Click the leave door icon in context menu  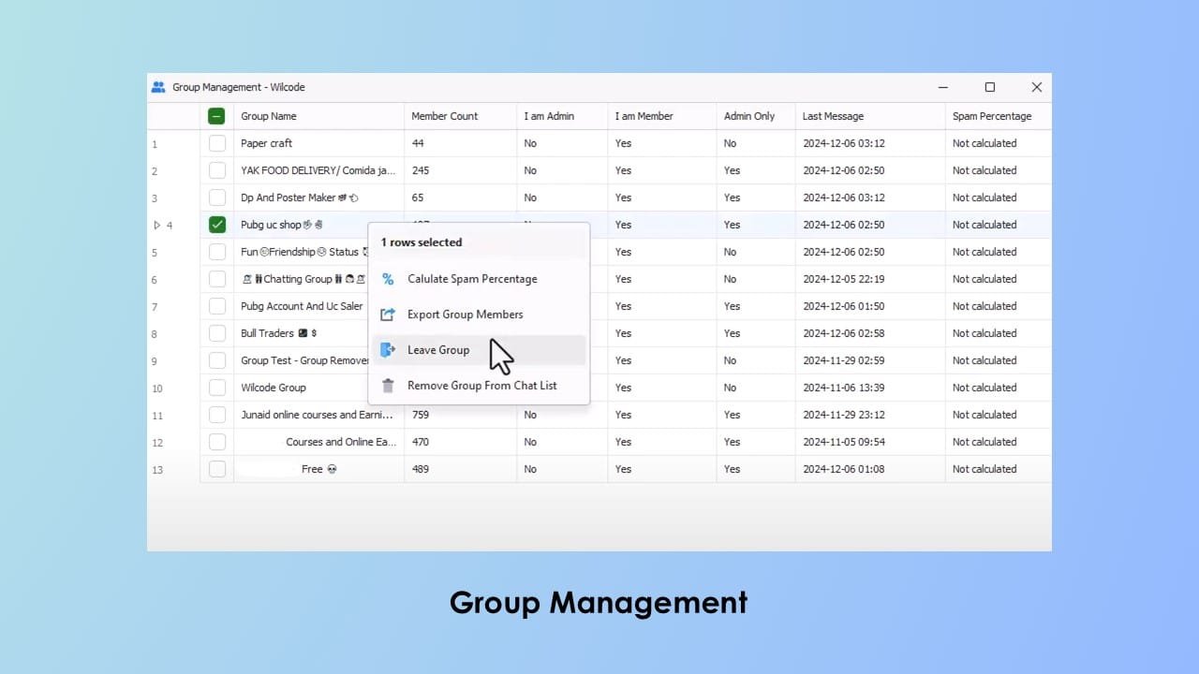[x=388, y=350]
